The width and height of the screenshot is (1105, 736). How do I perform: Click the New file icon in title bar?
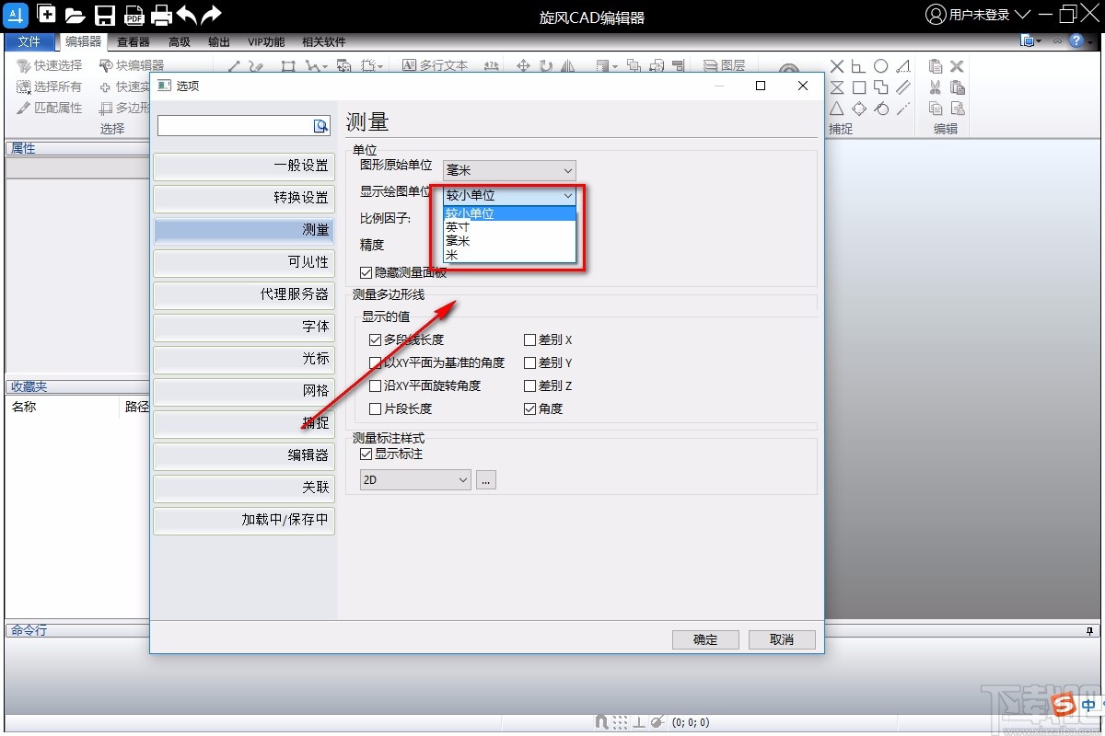tap(45, 14)
